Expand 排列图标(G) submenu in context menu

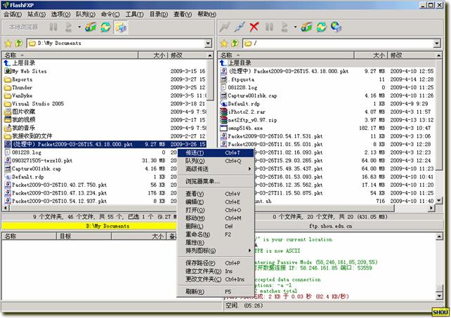coord(216,251)
